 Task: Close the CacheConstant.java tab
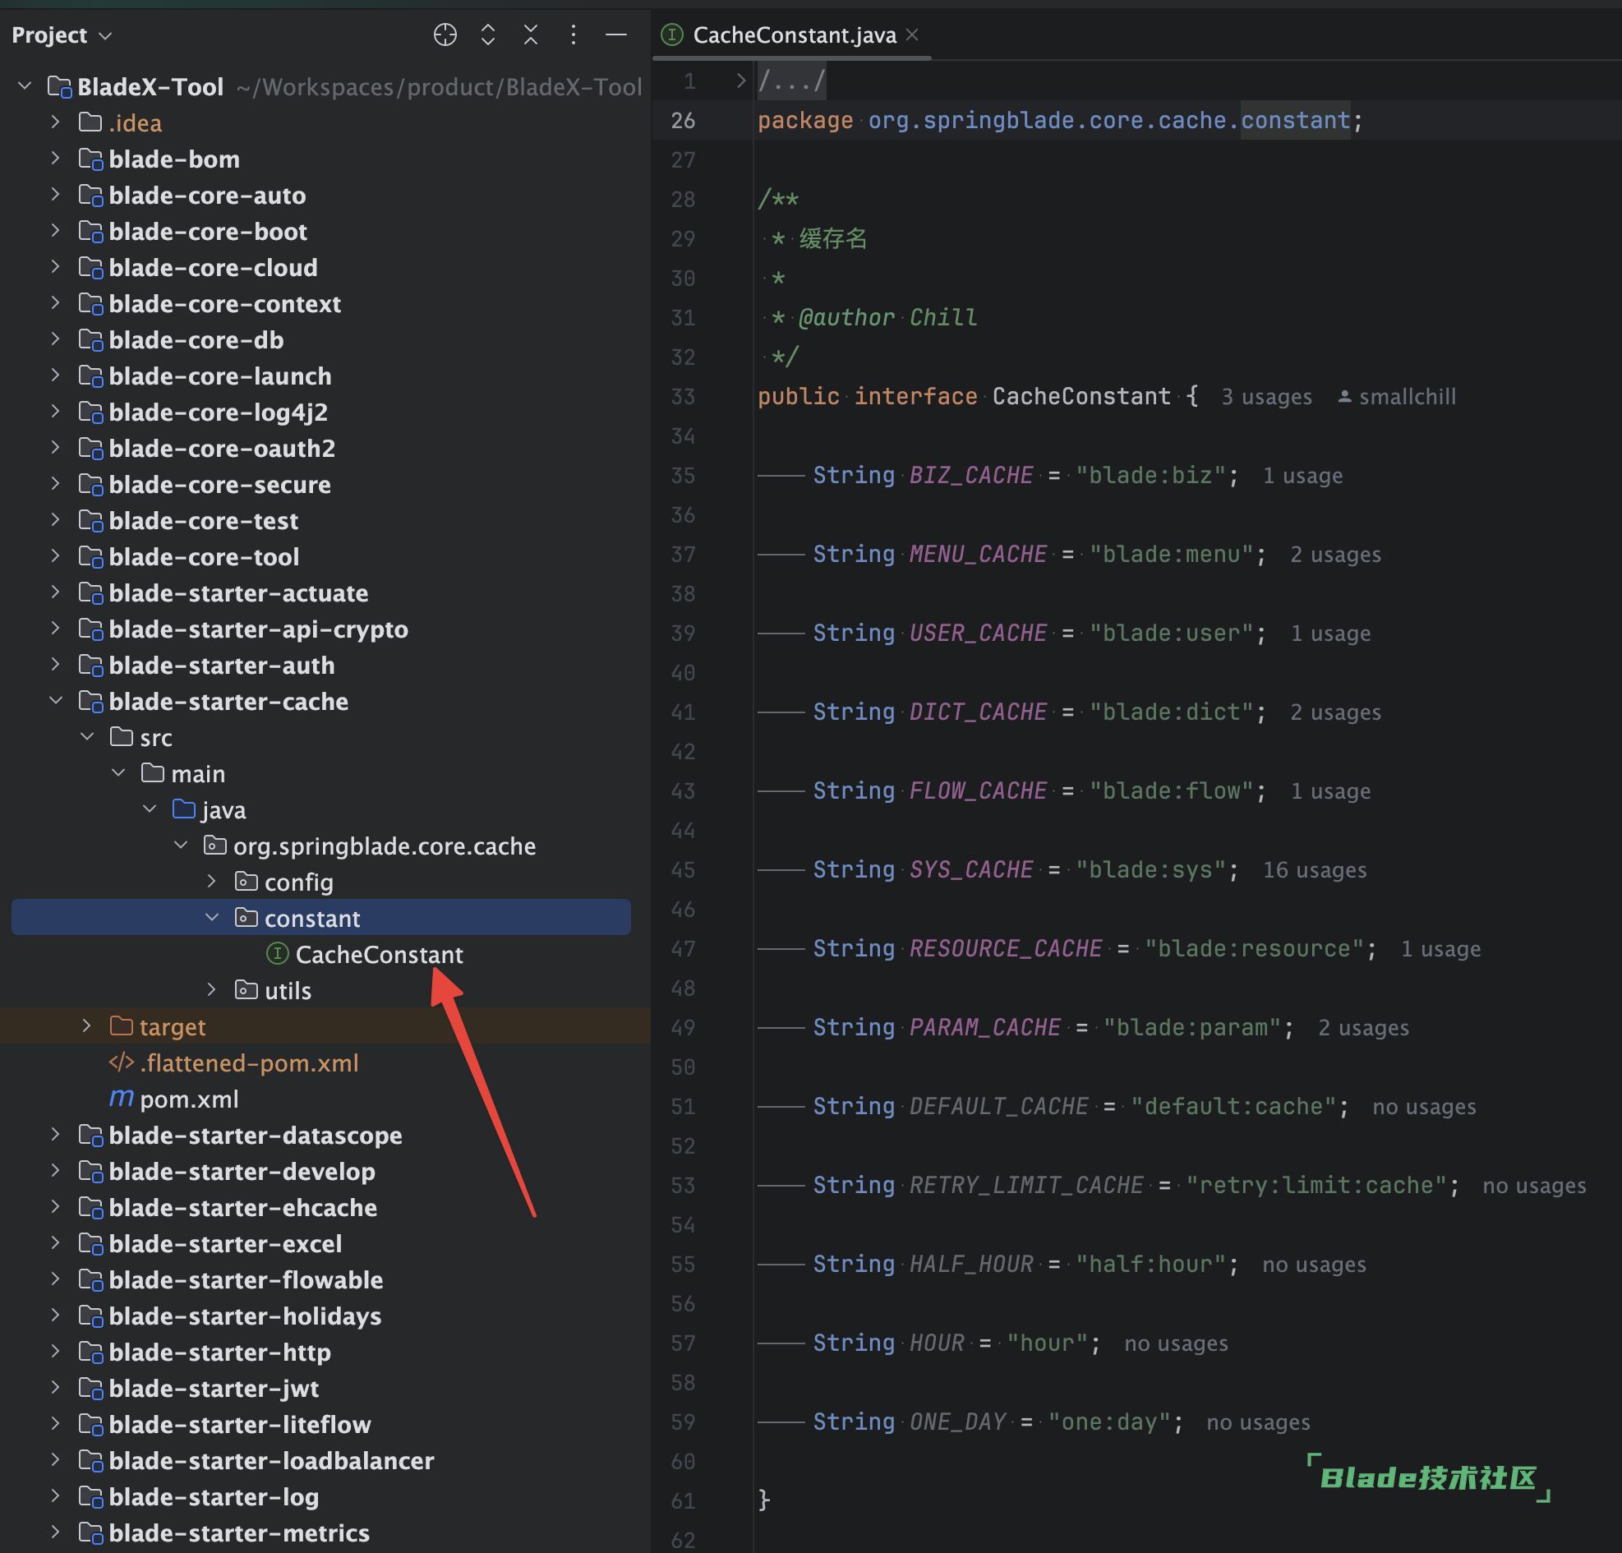coord(912,35)
